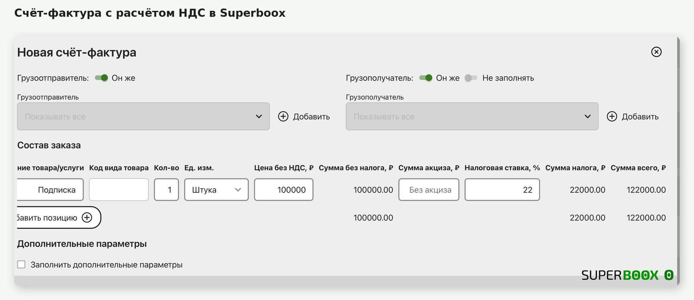The height and width of the screenshot is (300, 694).
Task: Enable 'Не заполнять' switch
Action: pyautogui.click(x=471, y=78)
